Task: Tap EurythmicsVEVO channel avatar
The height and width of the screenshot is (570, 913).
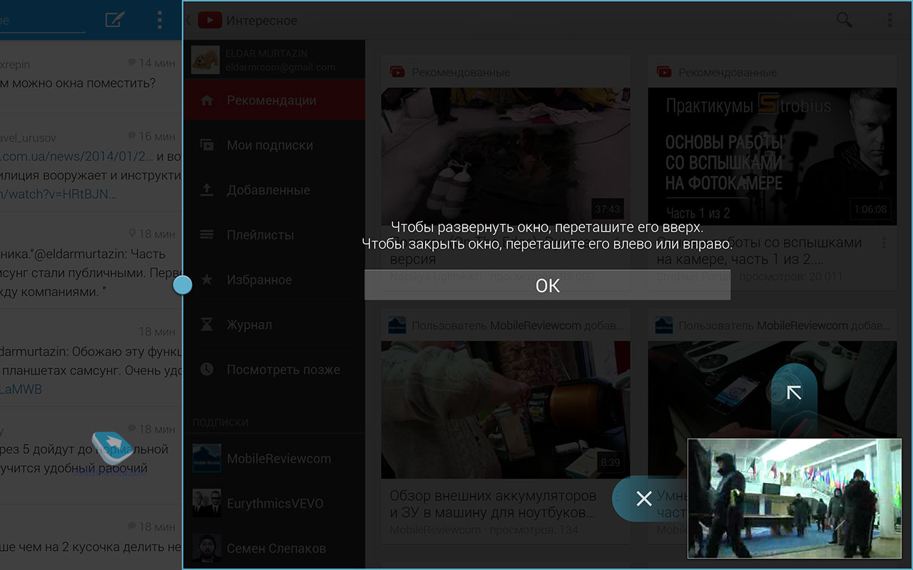Action: coord(206,503)
